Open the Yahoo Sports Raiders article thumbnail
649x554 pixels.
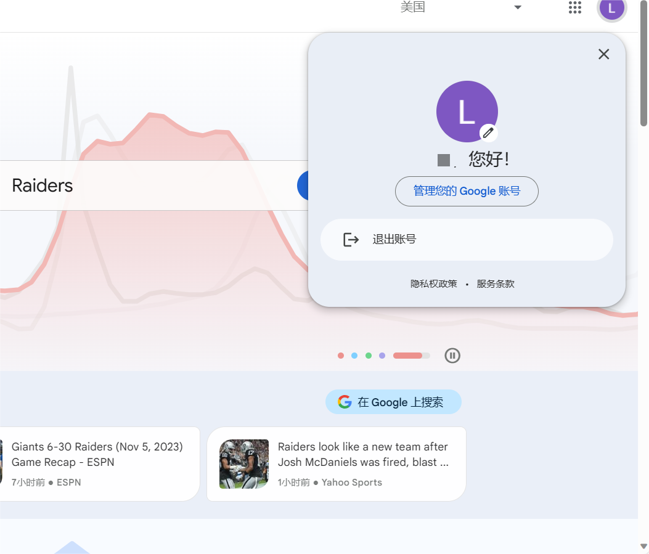pyautogui.click(x=243, y=464)
